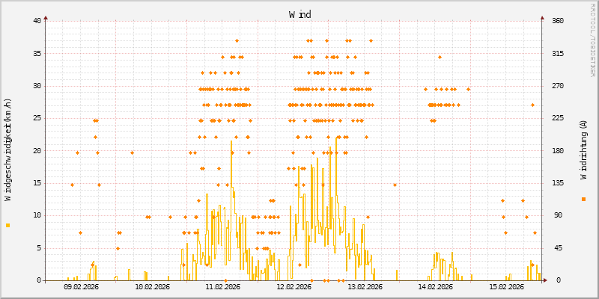This screenshot has width=599, height=299.
Task: Click the 12.02.2026 date label
Action: click(294, 287)
